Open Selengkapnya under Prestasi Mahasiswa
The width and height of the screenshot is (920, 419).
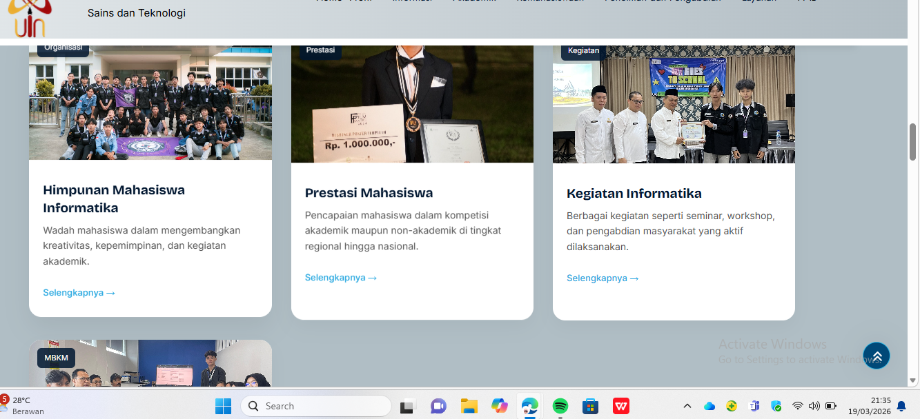click(341, 277)
